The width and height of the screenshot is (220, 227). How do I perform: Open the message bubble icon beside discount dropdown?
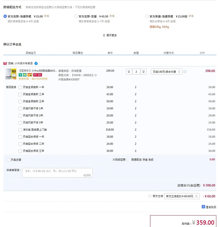tap(185, 72)
